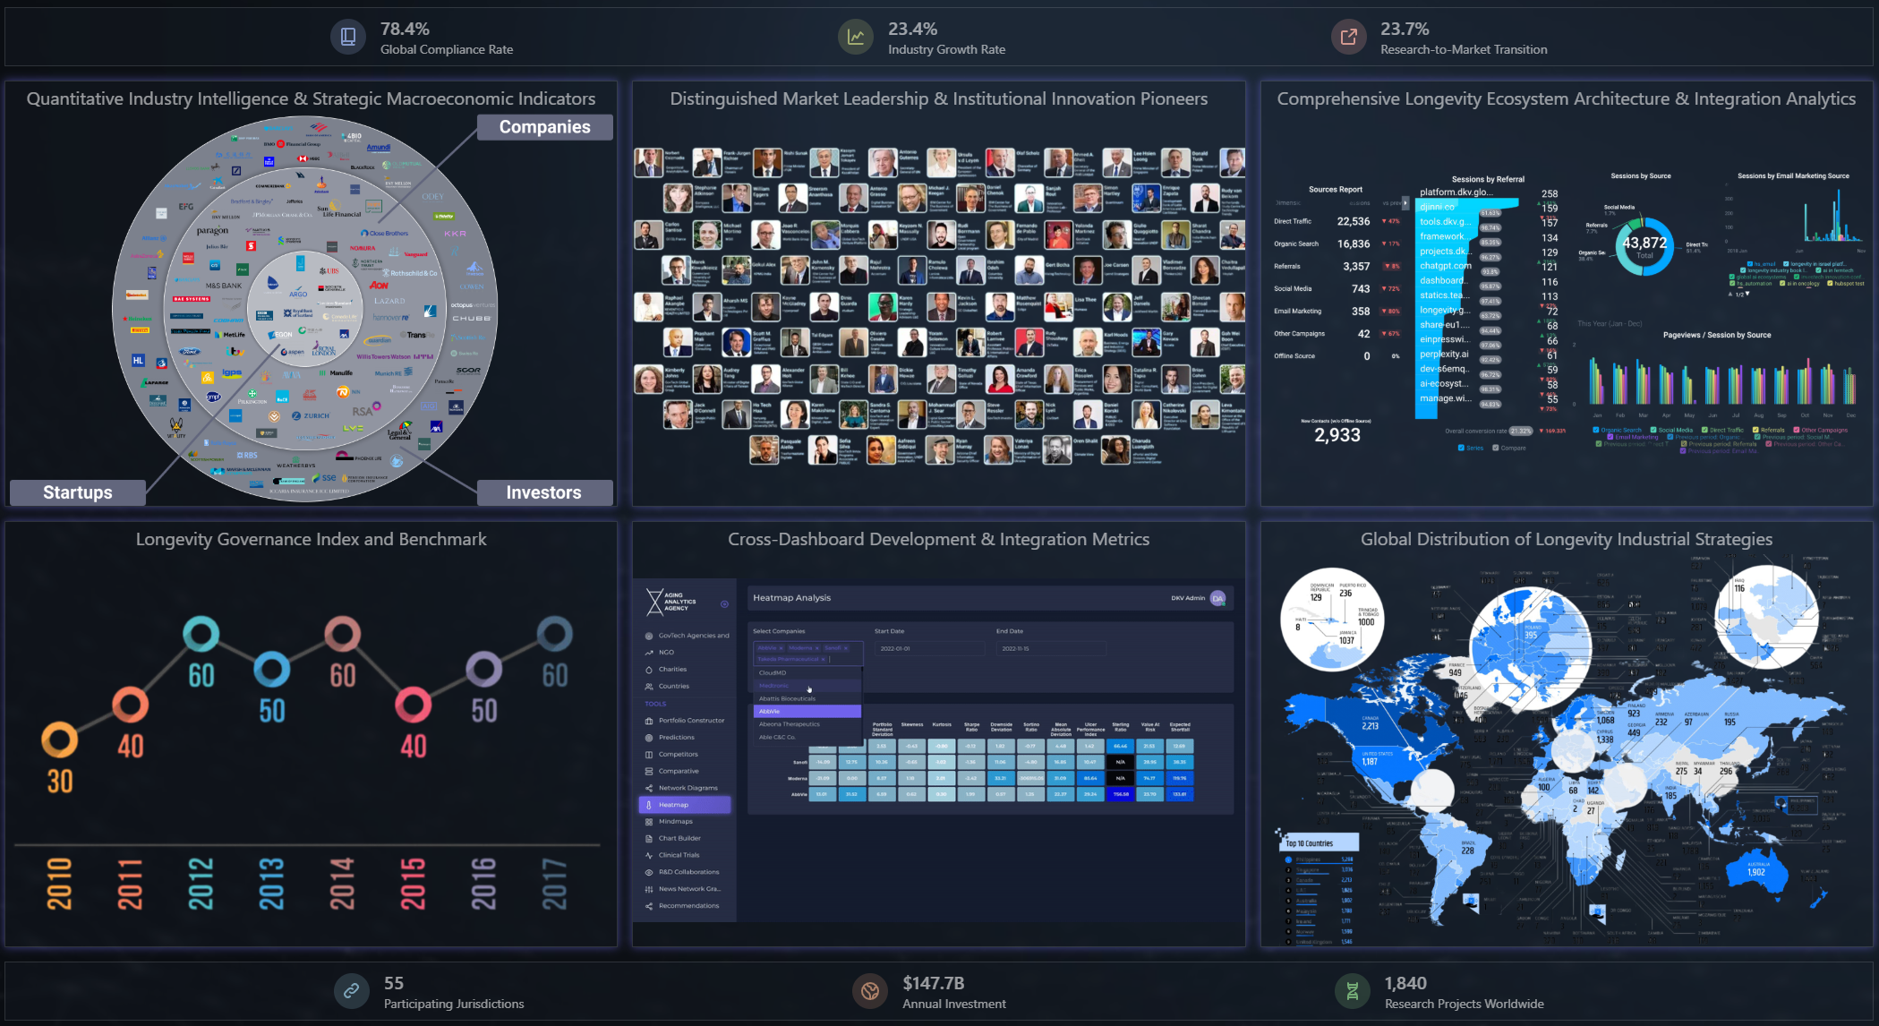Open the Portfolio Constructor tool icon
Screen dimensions: 1879x1026
(649, 721)
